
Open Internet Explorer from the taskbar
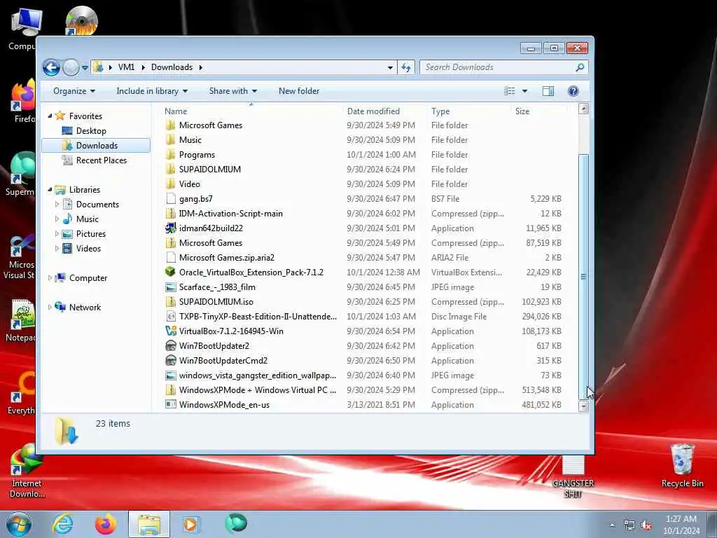[62, 524]
